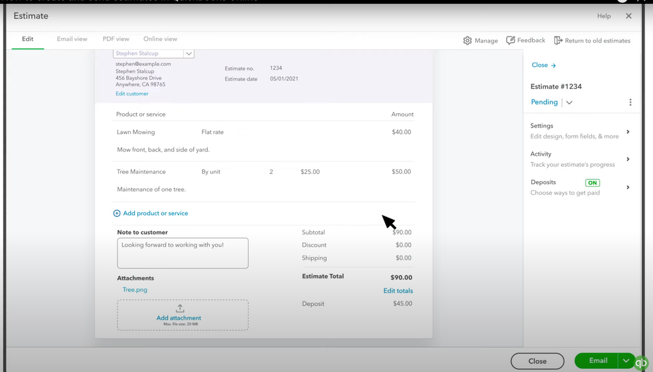Click the estimate date 05/01/2021
653x372 pixels.
tap(284, 78)
